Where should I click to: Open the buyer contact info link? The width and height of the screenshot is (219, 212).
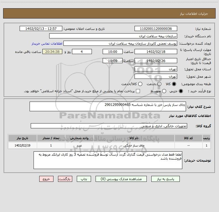(47, 44)
